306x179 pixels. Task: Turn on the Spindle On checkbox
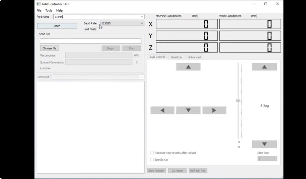[x=152, y=160]
